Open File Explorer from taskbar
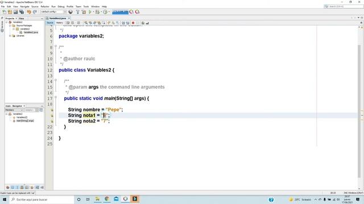 [x=97, y=199]
